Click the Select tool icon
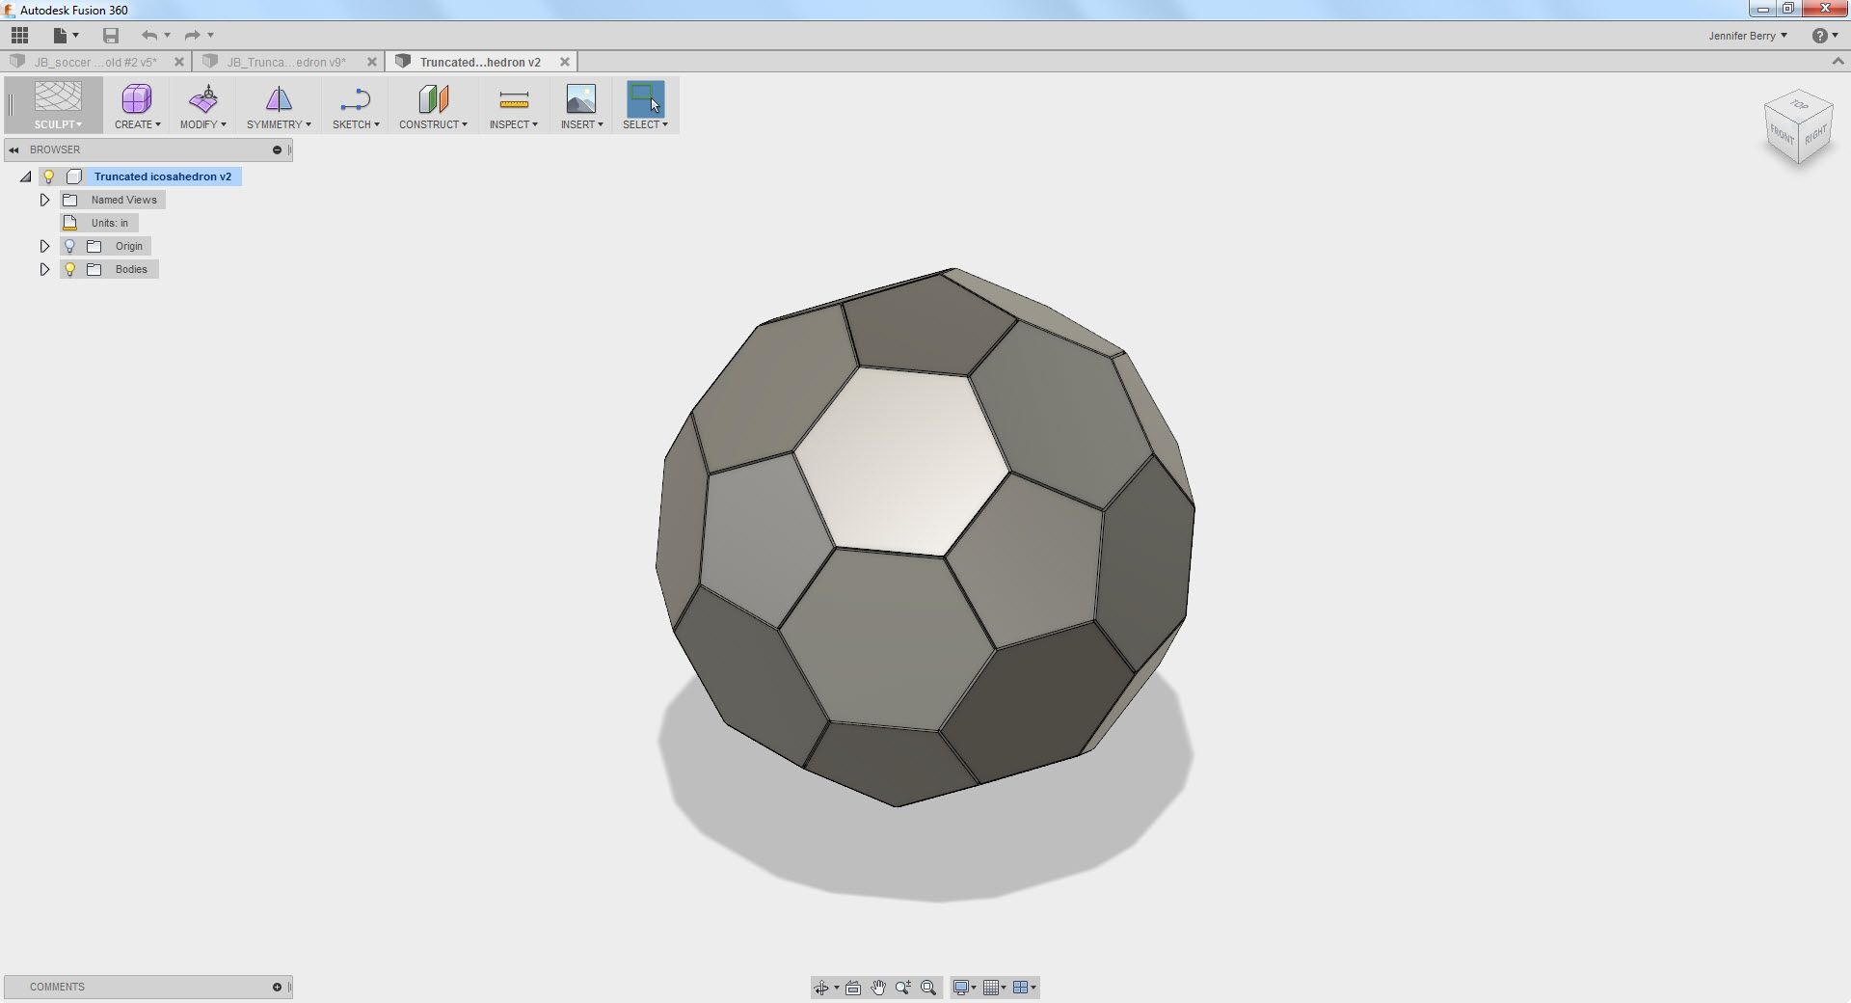 pyautogui.click(x=645, y=99)
